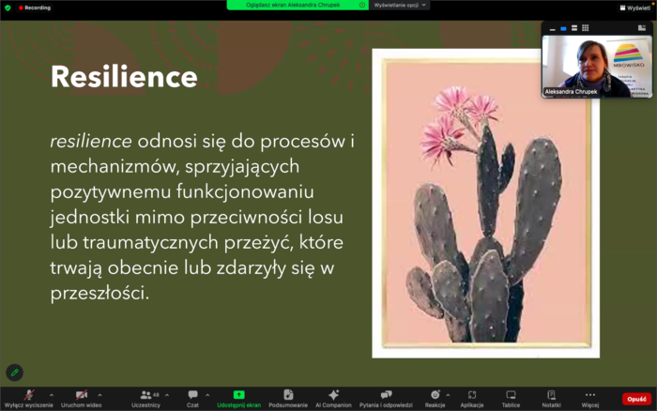657x411 pixels.
Task: Click Aleksandra Chrupek video thumbnail
Action: 596,64
